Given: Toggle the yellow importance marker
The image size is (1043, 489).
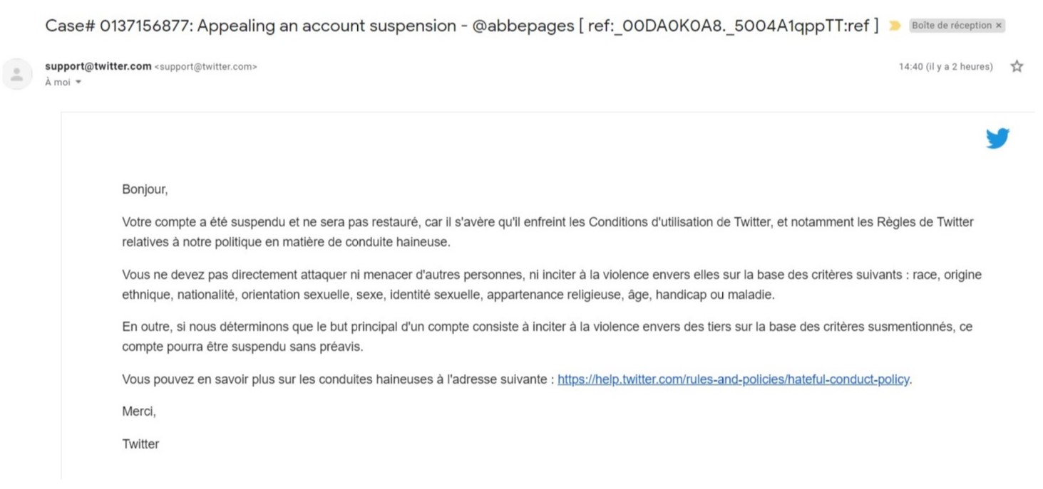Looking at the screenshot, I should 895,26.
